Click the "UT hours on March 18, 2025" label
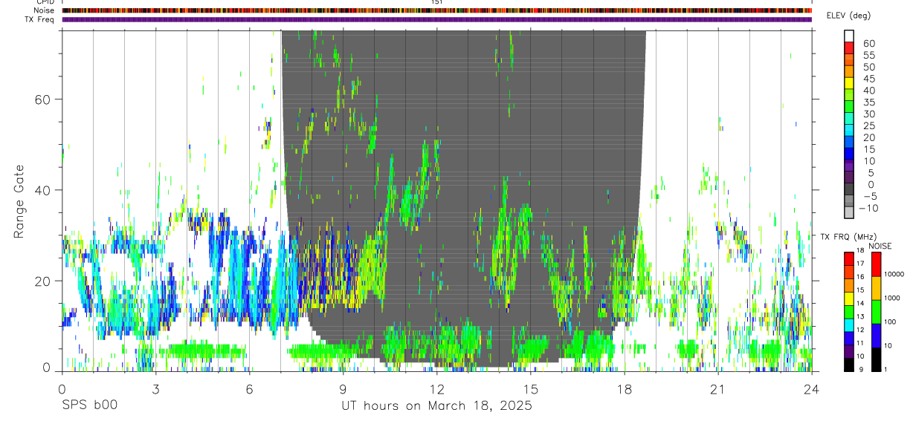913x421 pixels. 436,406
